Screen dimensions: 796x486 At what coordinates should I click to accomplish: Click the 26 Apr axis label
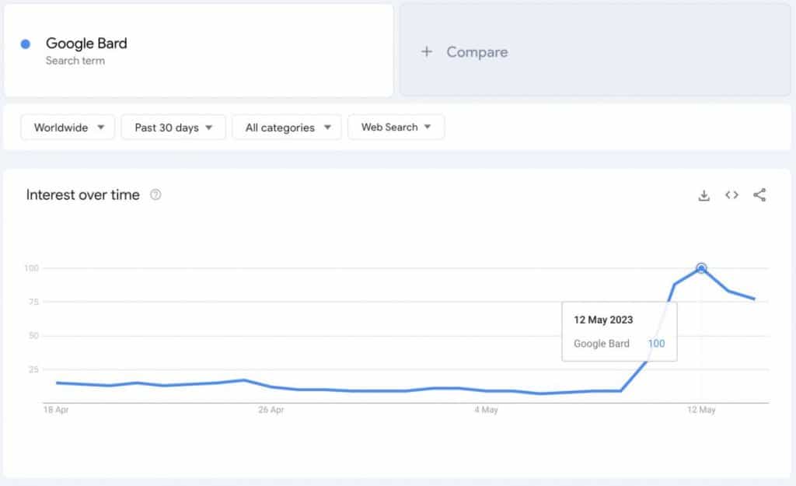tap(271, 409)
